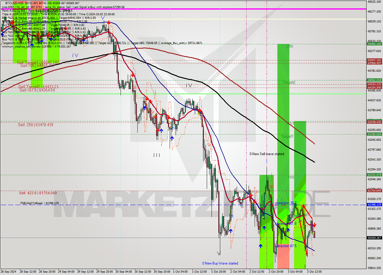Viewport: 383px width, 275px height.
Task: Click the '250' label atop green bar
Action: [290, 46]
